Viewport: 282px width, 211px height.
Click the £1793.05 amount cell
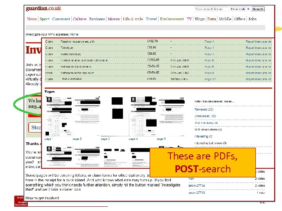click(153, 60)
